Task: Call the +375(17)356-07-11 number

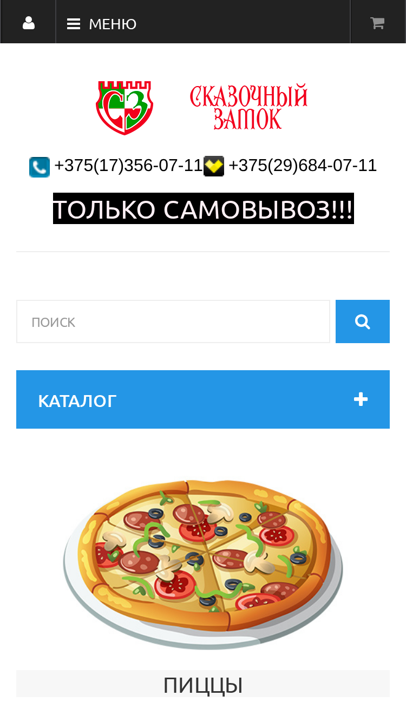Action: [x=128, y=165]
